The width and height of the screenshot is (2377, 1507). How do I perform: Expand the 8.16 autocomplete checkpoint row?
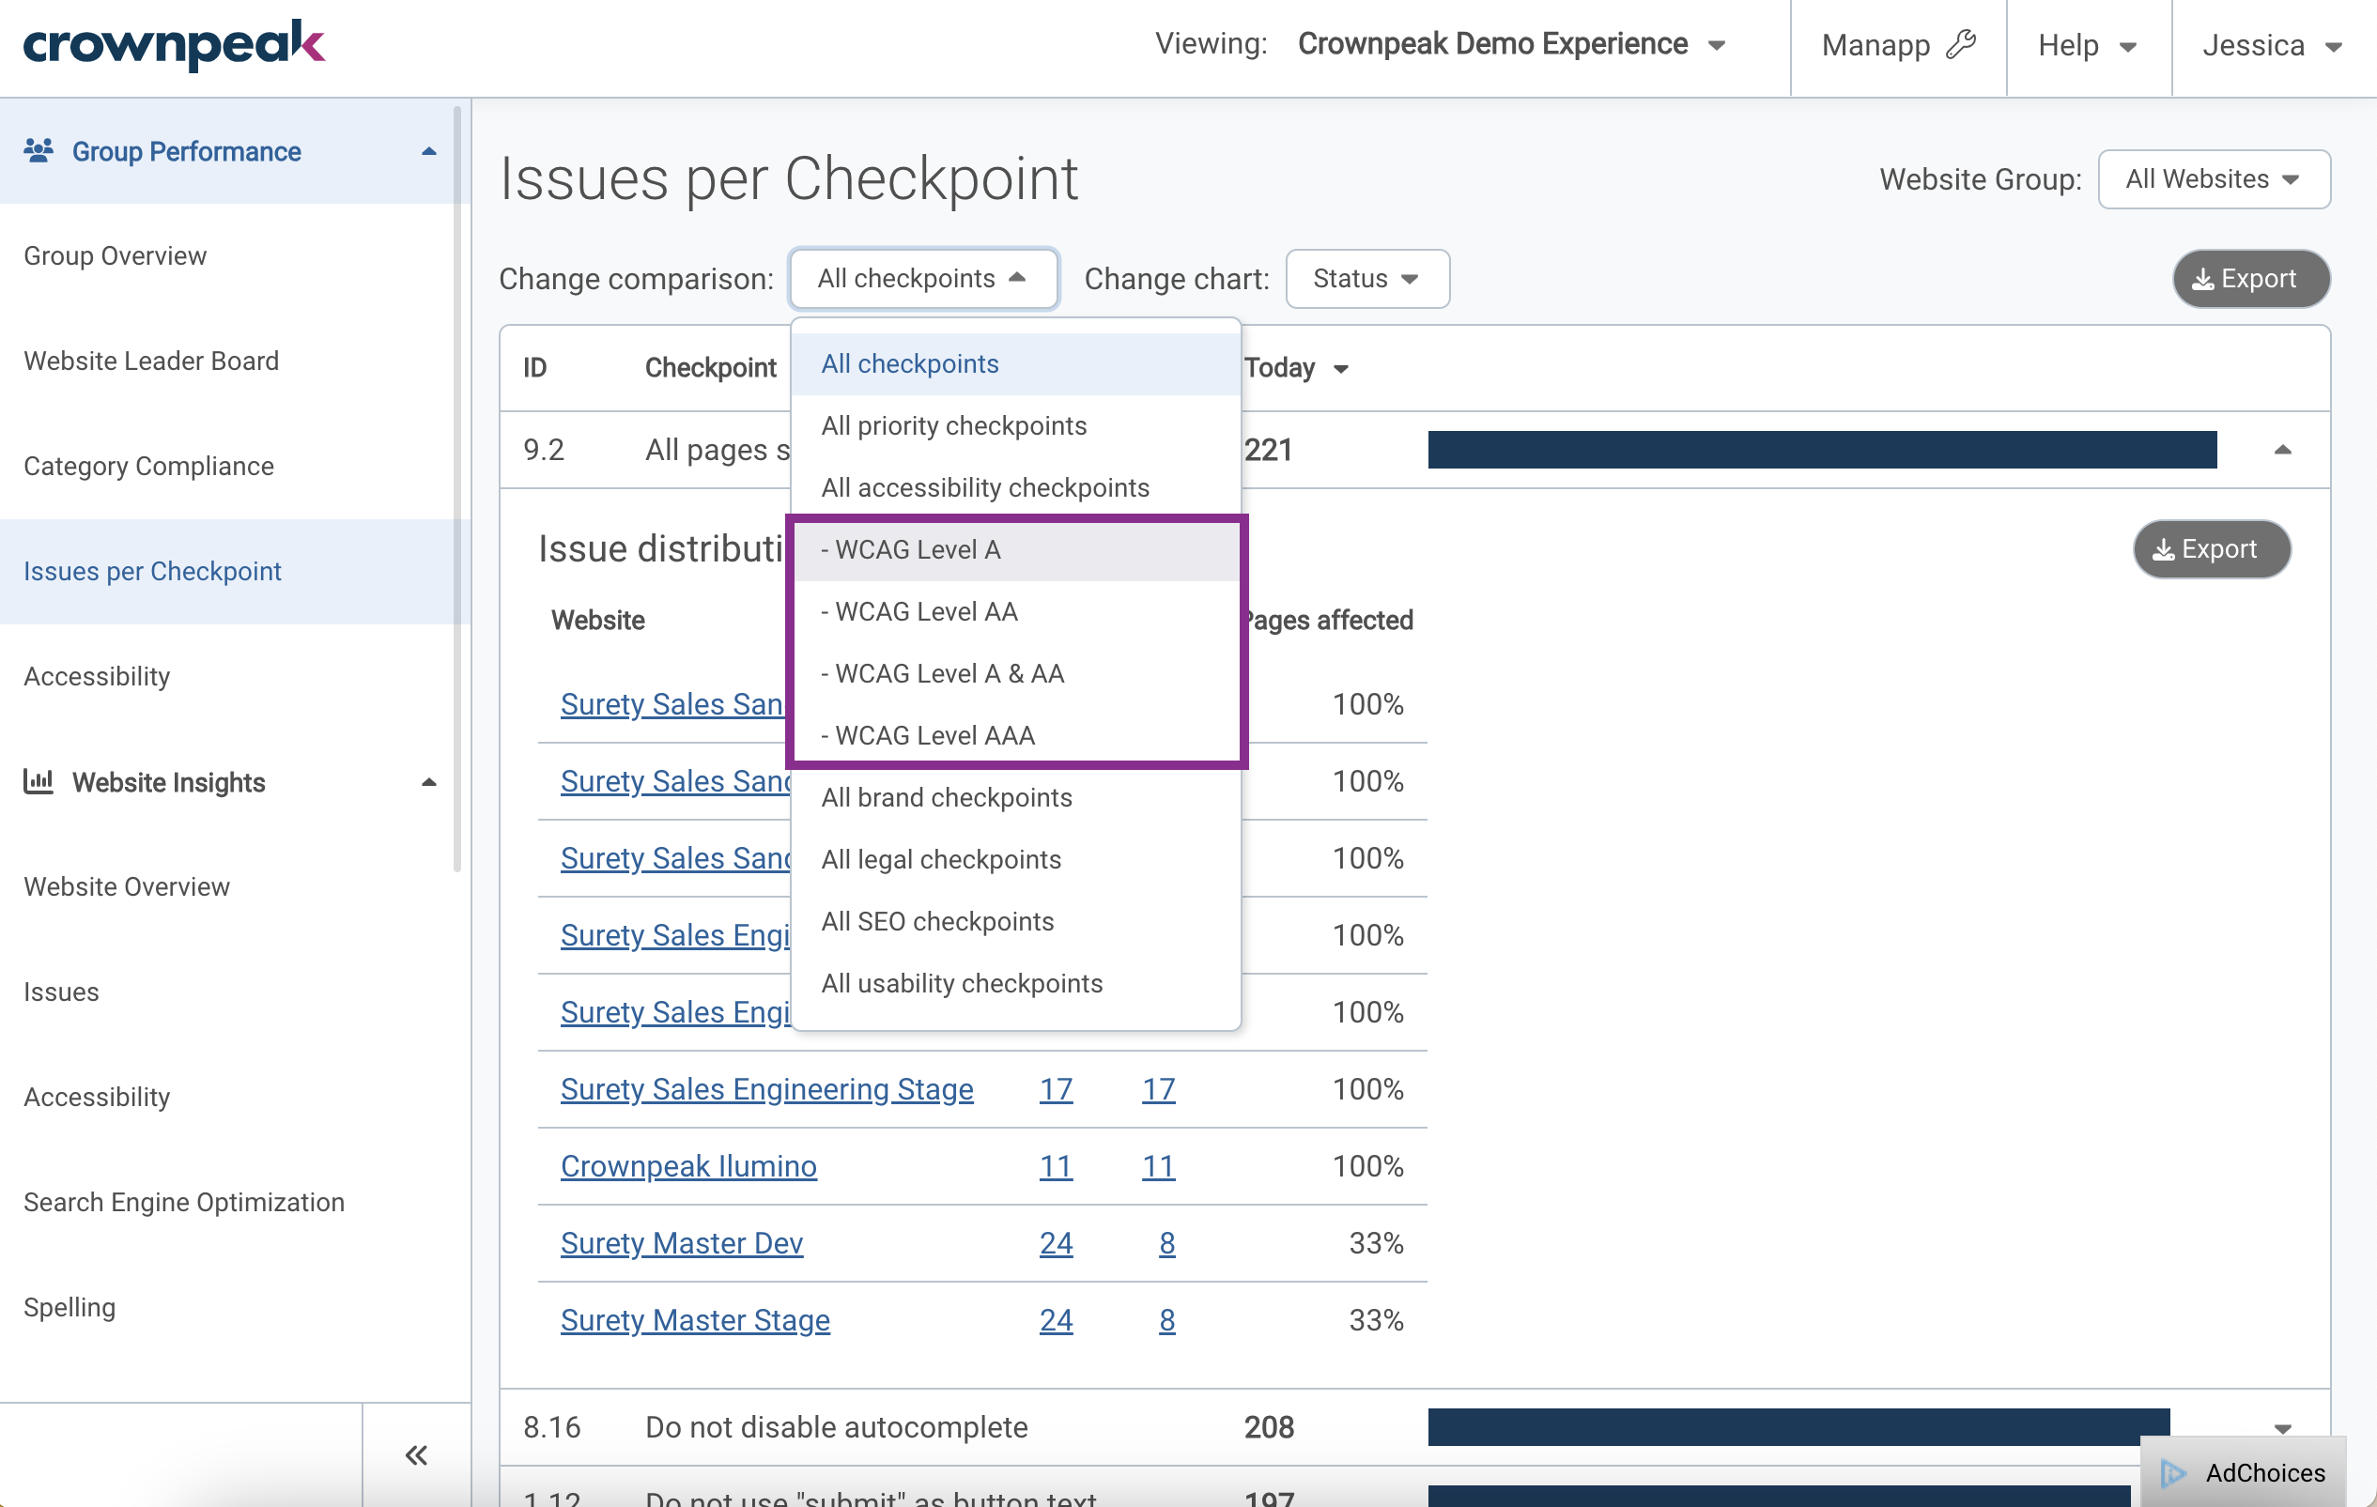[2282, 1428]
